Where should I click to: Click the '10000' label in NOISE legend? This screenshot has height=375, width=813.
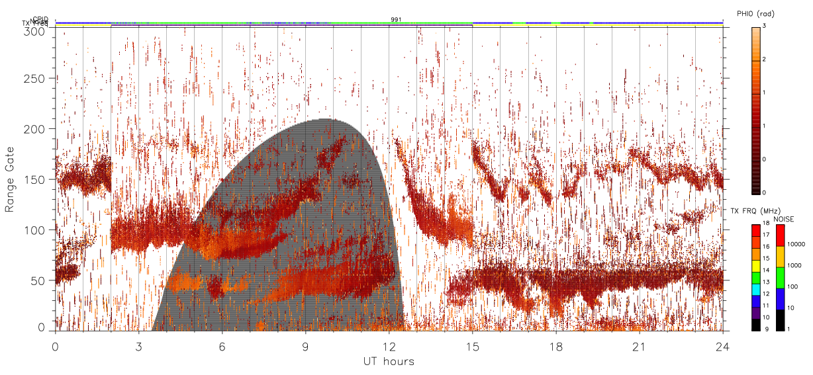pos(796,244)
